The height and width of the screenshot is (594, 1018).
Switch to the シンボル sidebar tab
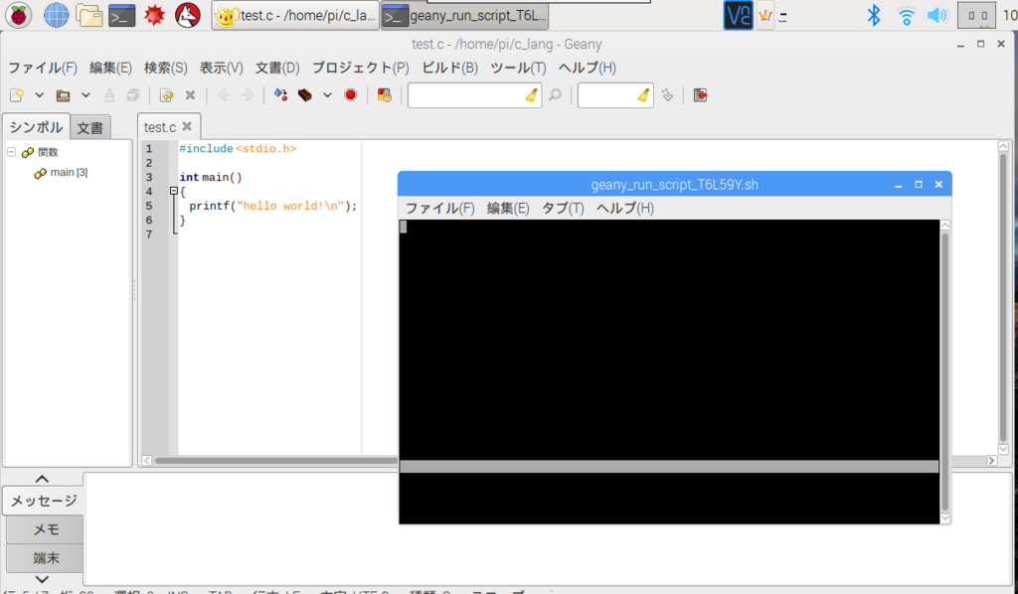point(36,127)
